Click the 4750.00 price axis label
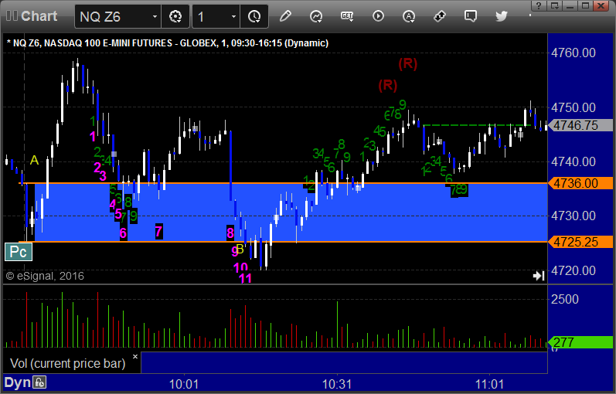Screen dimensions: 616x394 pos(573,107)
